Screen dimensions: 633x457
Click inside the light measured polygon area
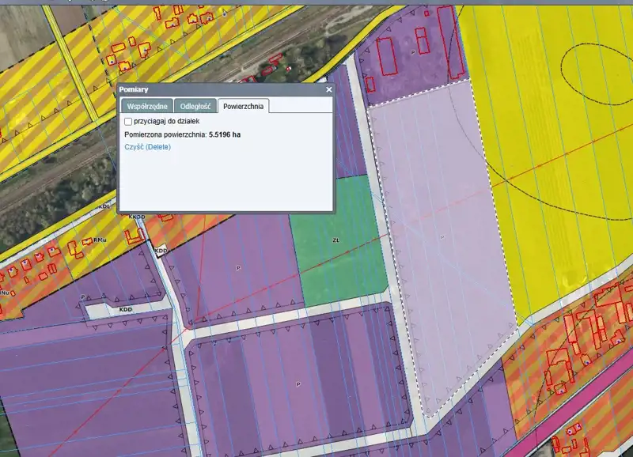[x=443, y=237]
